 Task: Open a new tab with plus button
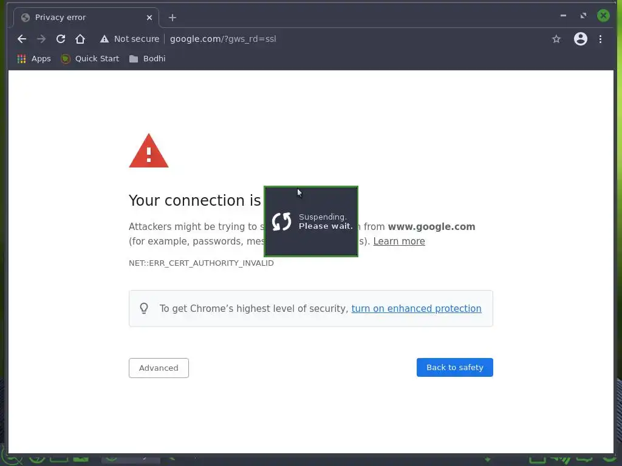pyautogui.click(x=172, y=18)
